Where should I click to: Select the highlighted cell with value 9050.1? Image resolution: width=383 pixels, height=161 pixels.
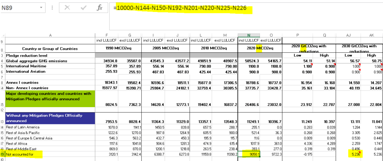click(x=248, y=153)
